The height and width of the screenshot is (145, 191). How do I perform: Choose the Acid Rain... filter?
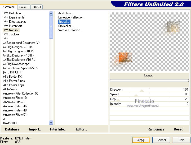point(65,13)
